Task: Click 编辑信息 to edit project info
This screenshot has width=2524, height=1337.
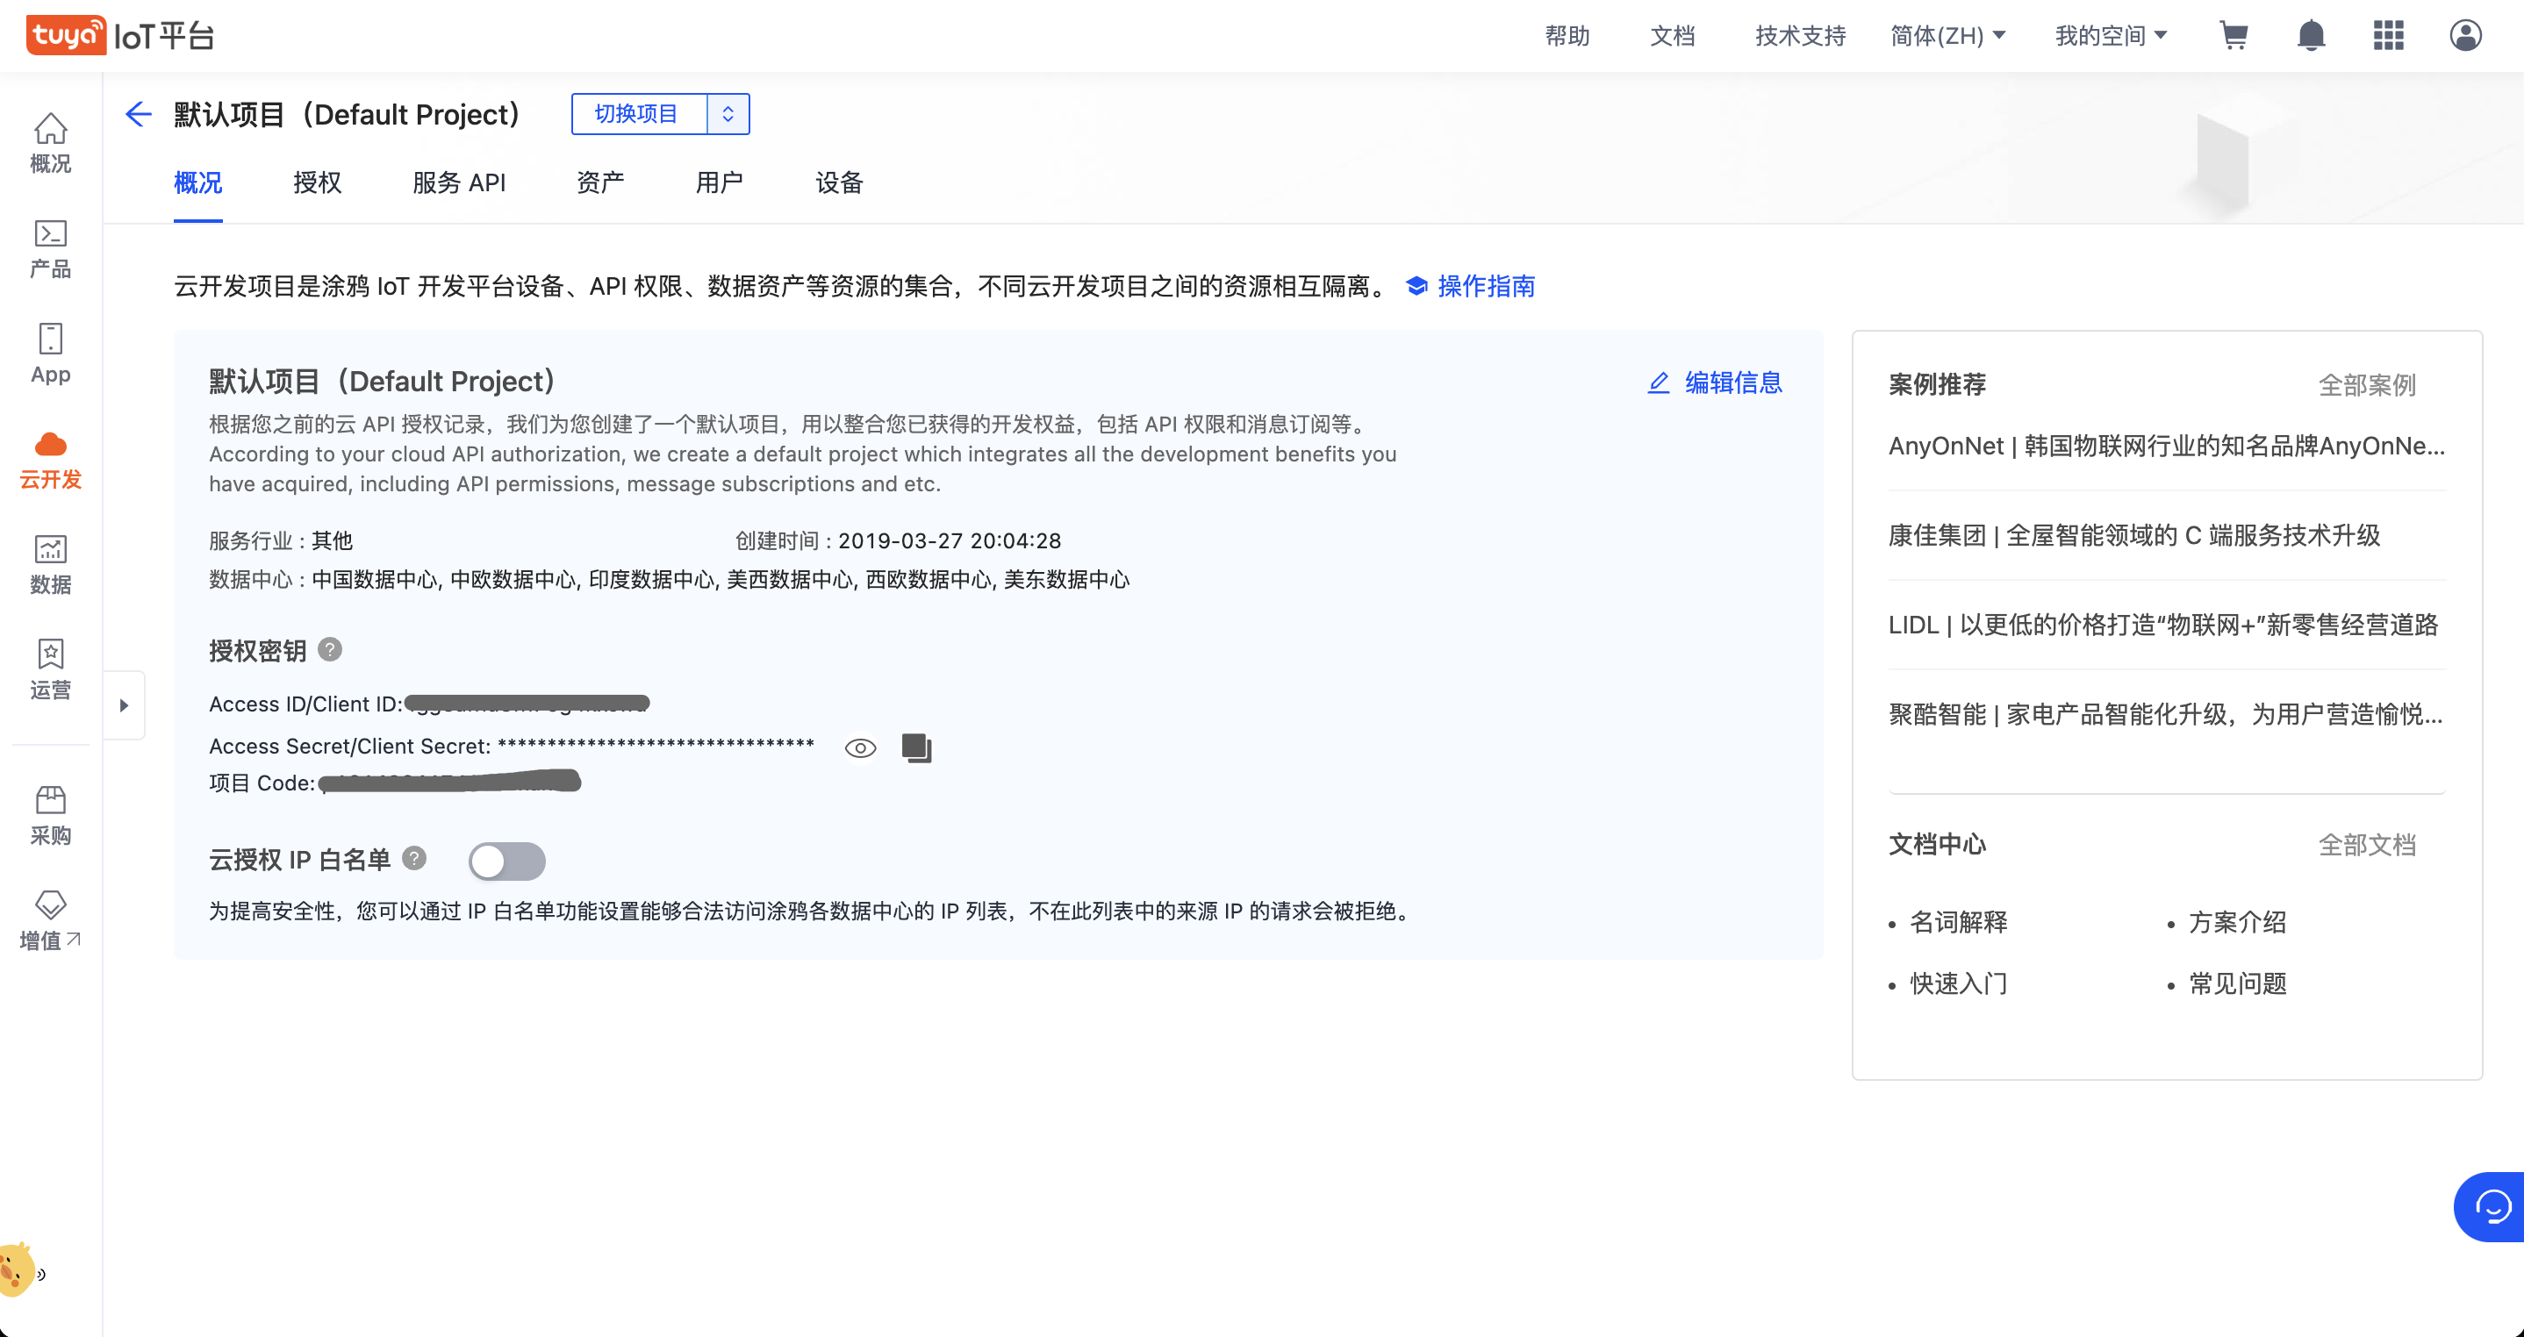Action: pyautogui.click(x=1715, y=382)
